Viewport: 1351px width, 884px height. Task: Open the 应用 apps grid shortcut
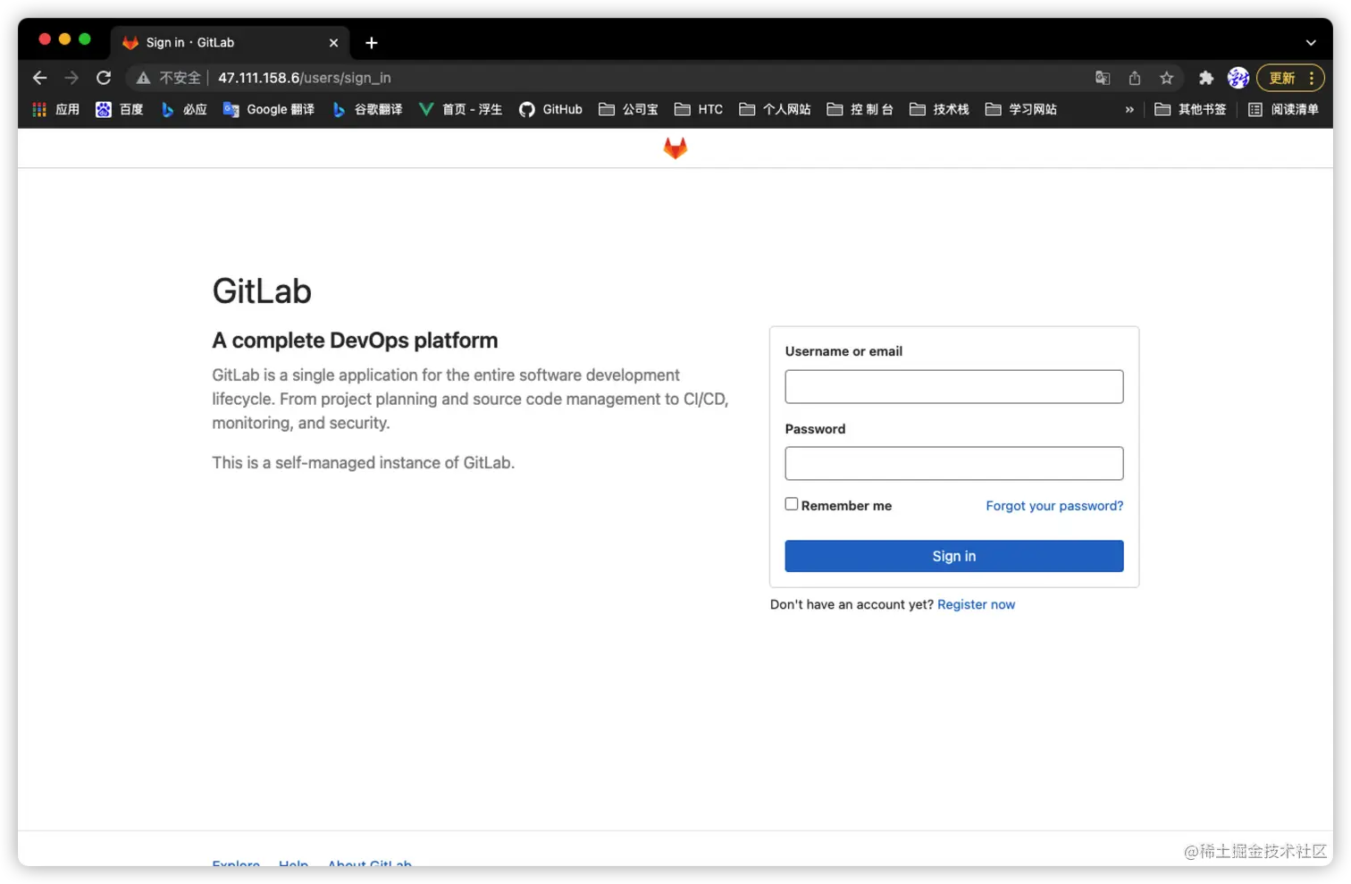[55, 109]
